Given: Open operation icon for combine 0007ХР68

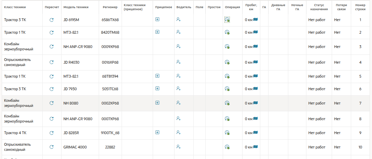Looking at the screenshot, I should tap(227, 118).
